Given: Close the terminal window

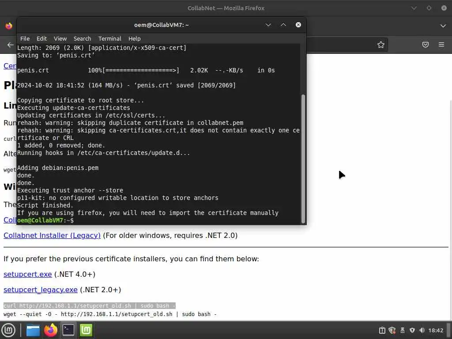Looking at the screenshot, I should click(298, 25).
